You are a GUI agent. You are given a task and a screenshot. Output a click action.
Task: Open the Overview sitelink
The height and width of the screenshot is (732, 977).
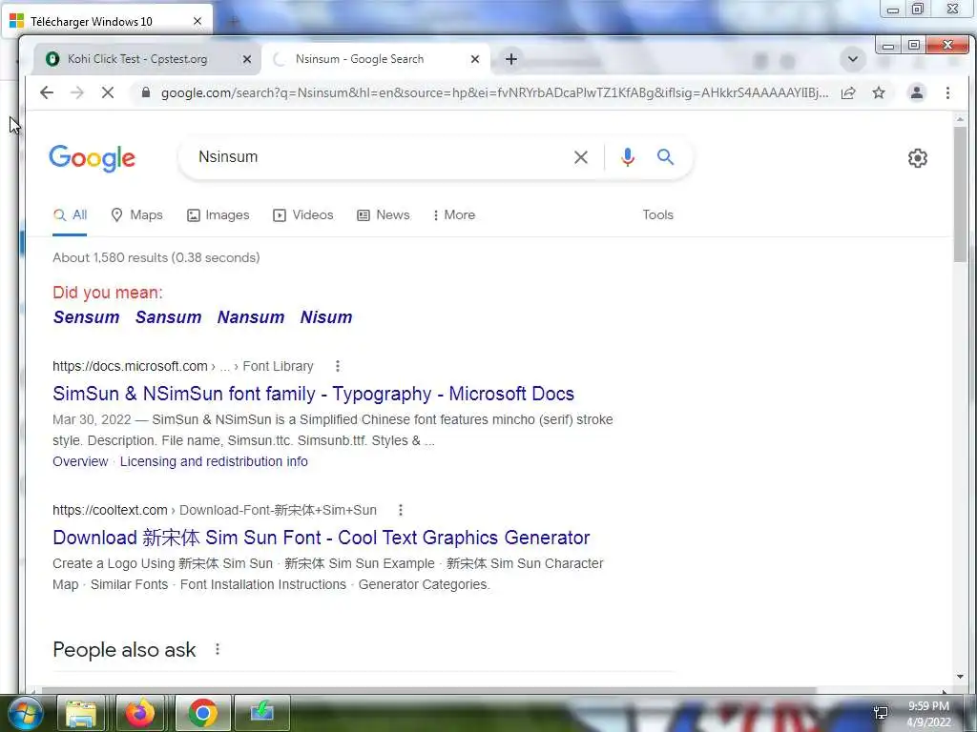pyautogui.click(x=80, y=462)
